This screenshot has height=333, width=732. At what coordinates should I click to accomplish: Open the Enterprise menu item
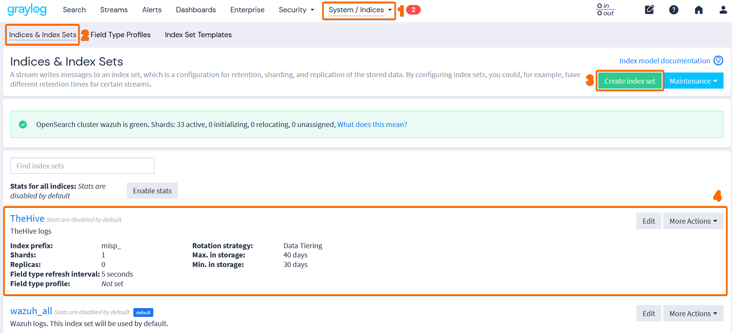click(247, 10)
